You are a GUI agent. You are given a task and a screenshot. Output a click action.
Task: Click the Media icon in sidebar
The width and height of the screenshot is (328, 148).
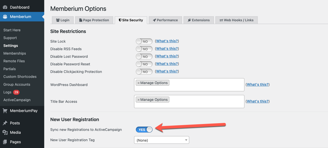(5, 132)
